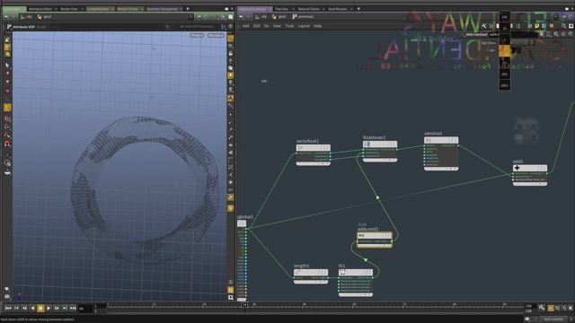Switch to Motion FX View tab
575x323 pixels.
(128, 9)
